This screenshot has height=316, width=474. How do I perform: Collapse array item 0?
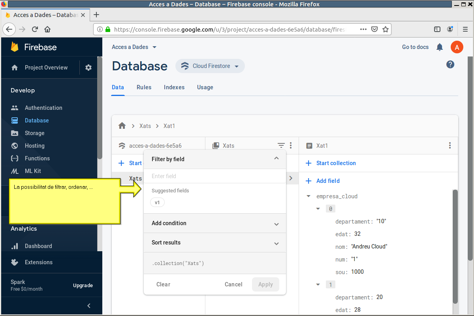pos(318,209)
